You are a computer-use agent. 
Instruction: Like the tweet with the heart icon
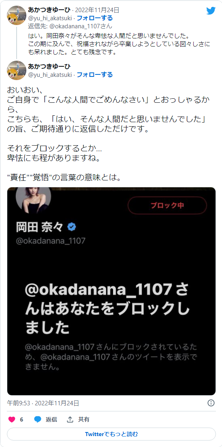coord(12,419)
